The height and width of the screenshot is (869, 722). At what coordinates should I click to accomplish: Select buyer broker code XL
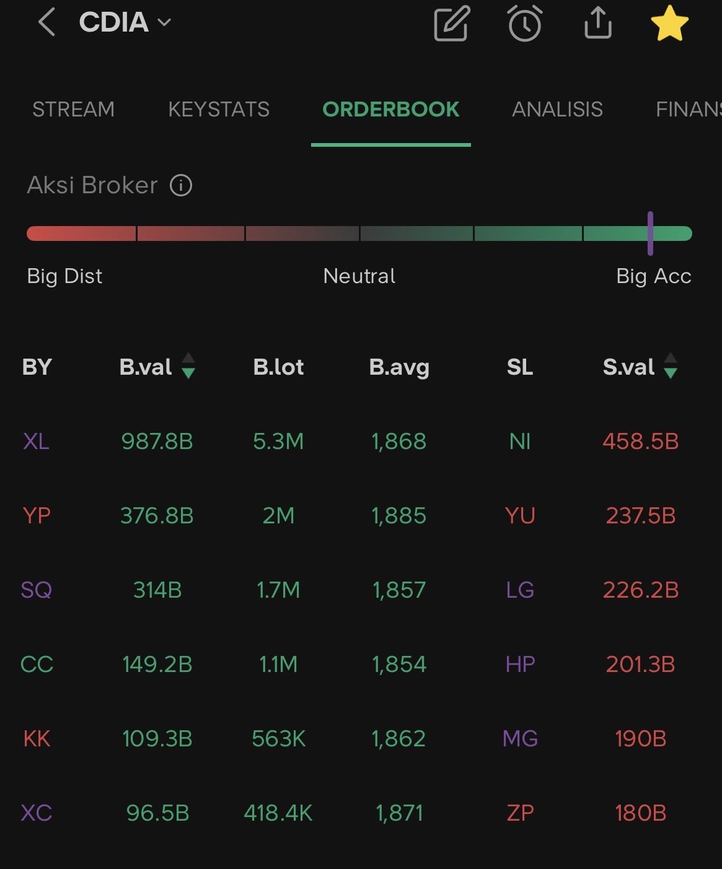click(36, 442)
